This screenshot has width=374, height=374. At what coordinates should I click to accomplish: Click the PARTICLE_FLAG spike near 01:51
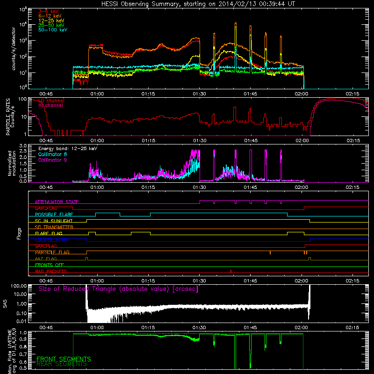(x=270, y=252)
